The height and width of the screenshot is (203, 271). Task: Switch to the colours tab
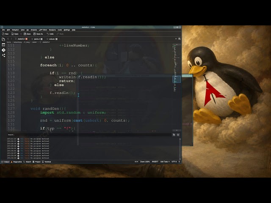tap(52, 39)
